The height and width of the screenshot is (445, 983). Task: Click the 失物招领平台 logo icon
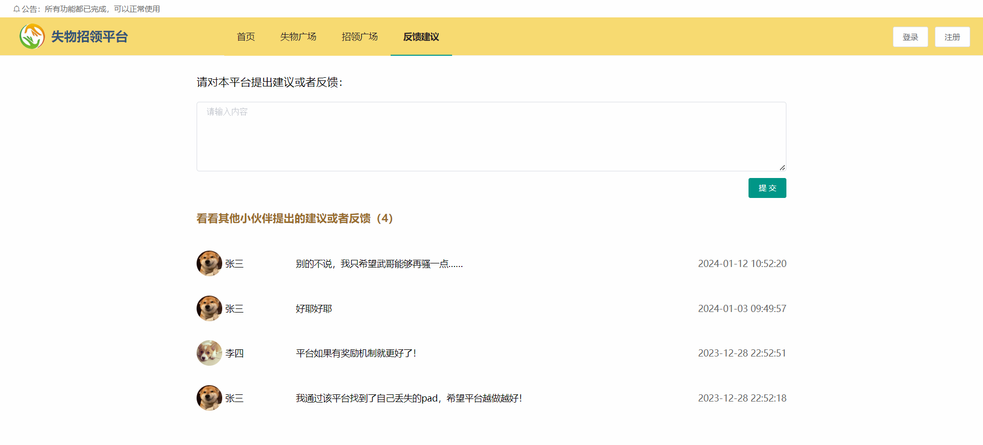coord(32,36)
